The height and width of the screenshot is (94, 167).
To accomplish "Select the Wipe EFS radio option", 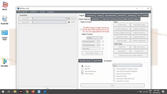I will (82, 68).
